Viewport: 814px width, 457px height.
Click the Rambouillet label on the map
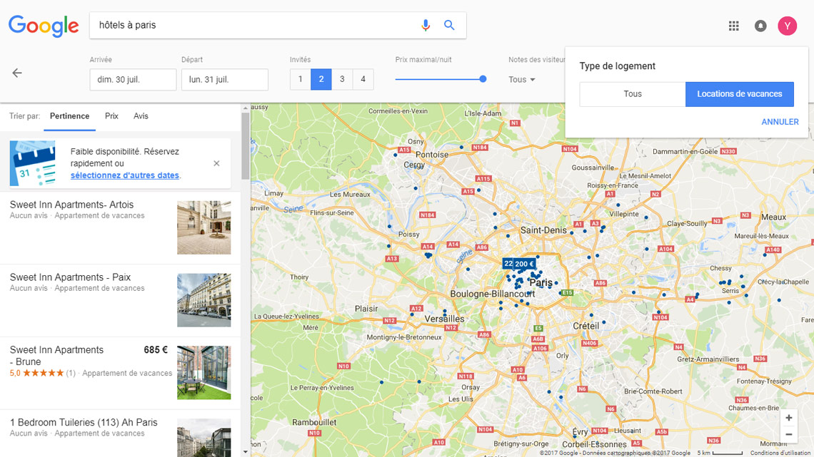tap(314, 422)
